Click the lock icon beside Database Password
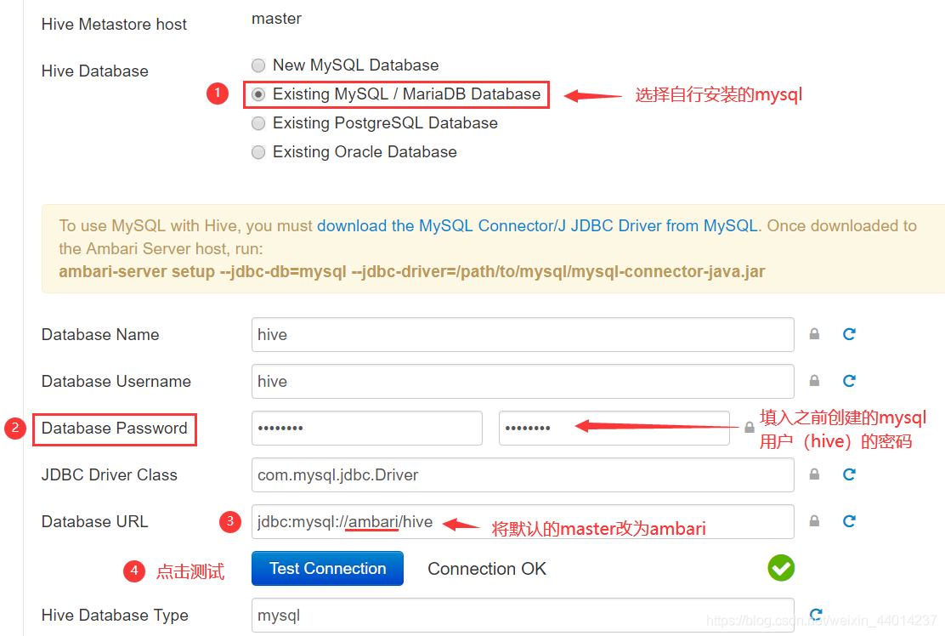Image resolution: width=945 pixels, height=636 pixels. pyautogui.click(x=750, y=428)
